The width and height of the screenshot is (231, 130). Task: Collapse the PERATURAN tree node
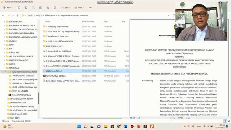tap(4, 68)
